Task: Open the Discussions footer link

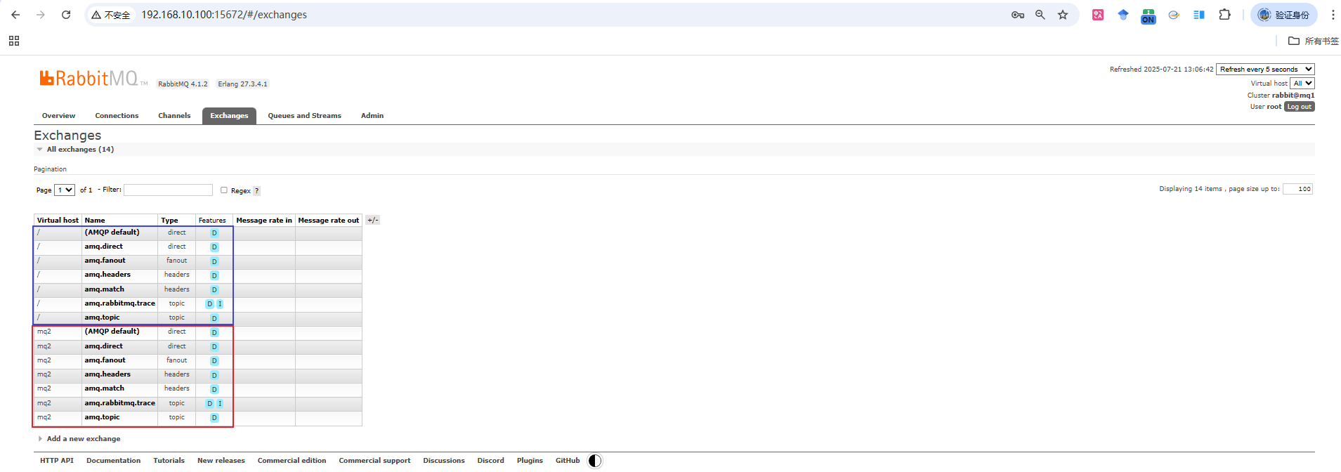Action: [x=444, y=461]
